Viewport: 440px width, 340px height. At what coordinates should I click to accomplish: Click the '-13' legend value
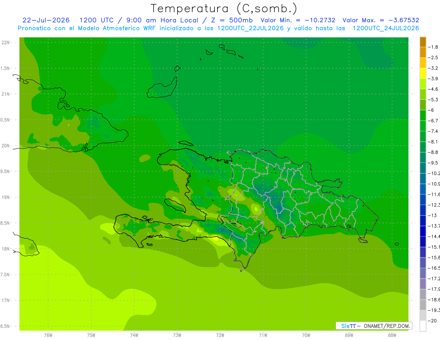pos(432,215)
